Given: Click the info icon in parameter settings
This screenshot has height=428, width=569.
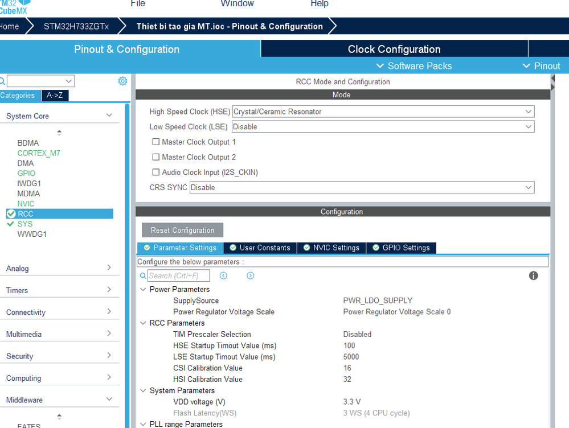Looking at the screenshot, I should click(533, 275).
